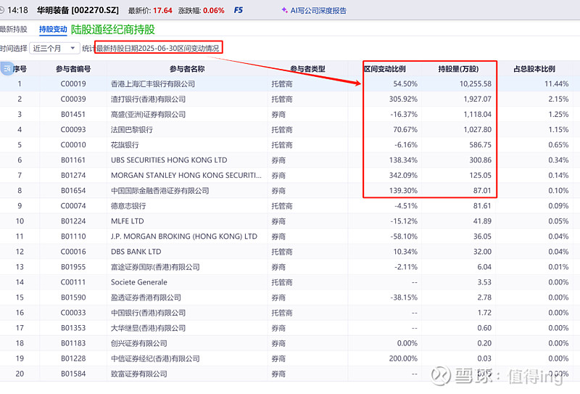580x394 pixels.
Task: Click change ratio cell 200.00%
Action: coord(403,358)
